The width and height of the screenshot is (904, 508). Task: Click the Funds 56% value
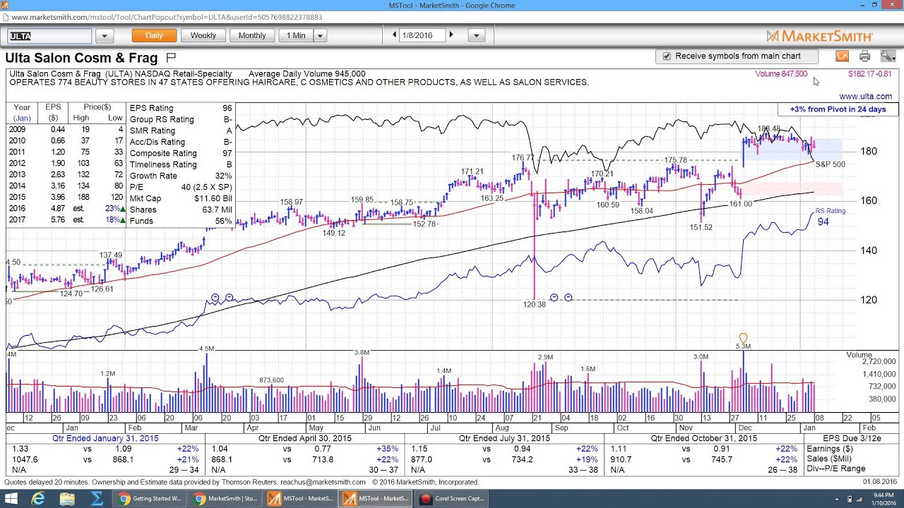click(x=223, y=221)
